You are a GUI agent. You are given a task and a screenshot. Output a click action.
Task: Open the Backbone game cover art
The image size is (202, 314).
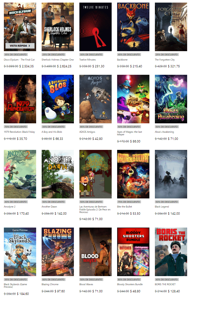[x=133, y=27]
